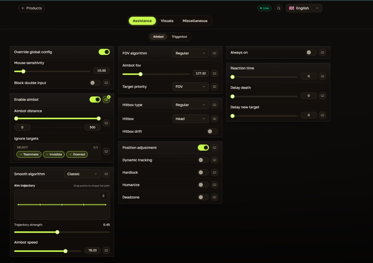Toggle the Invisible ignore target chip

coord(54,154)
